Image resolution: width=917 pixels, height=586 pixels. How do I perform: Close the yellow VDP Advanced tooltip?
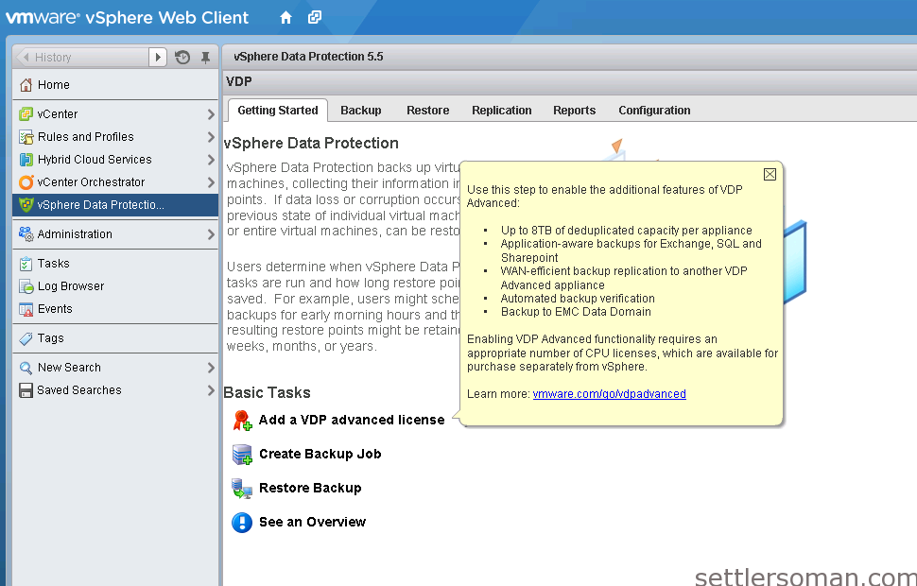tap(770, 174)
